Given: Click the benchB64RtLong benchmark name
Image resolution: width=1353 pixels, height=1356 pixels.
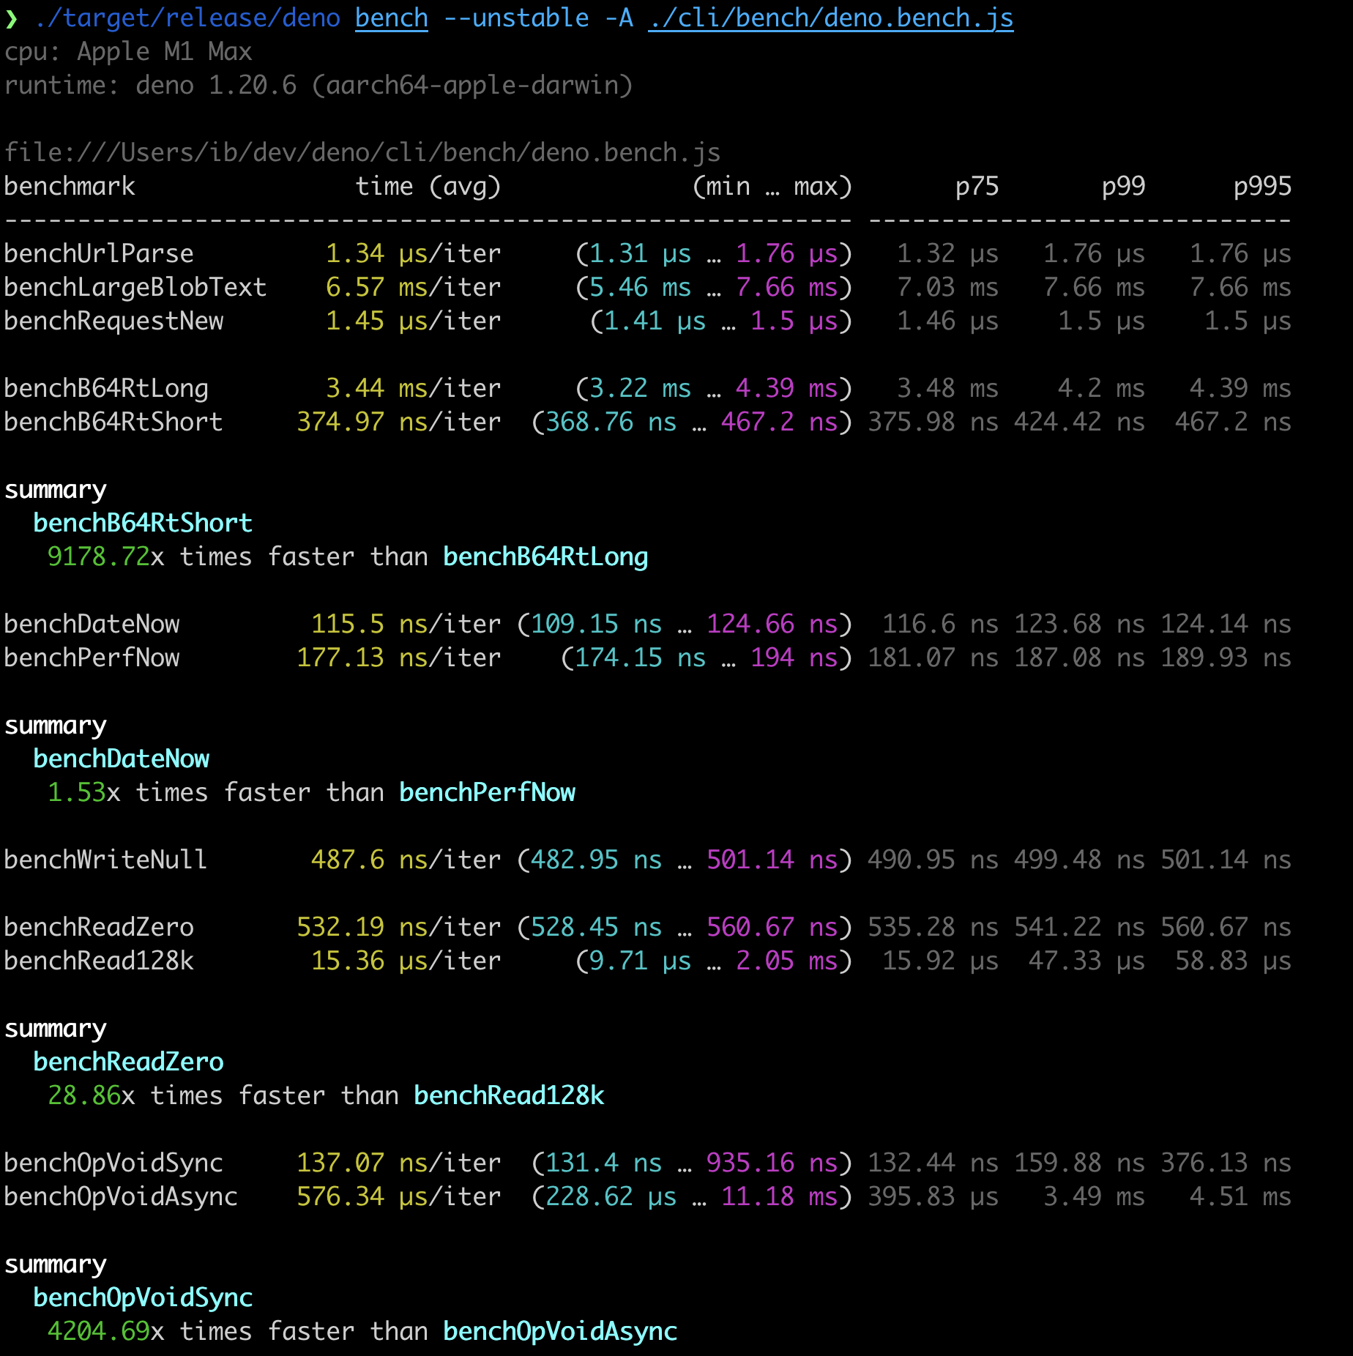Looking at the screenshot, I should tap(105, 387).
